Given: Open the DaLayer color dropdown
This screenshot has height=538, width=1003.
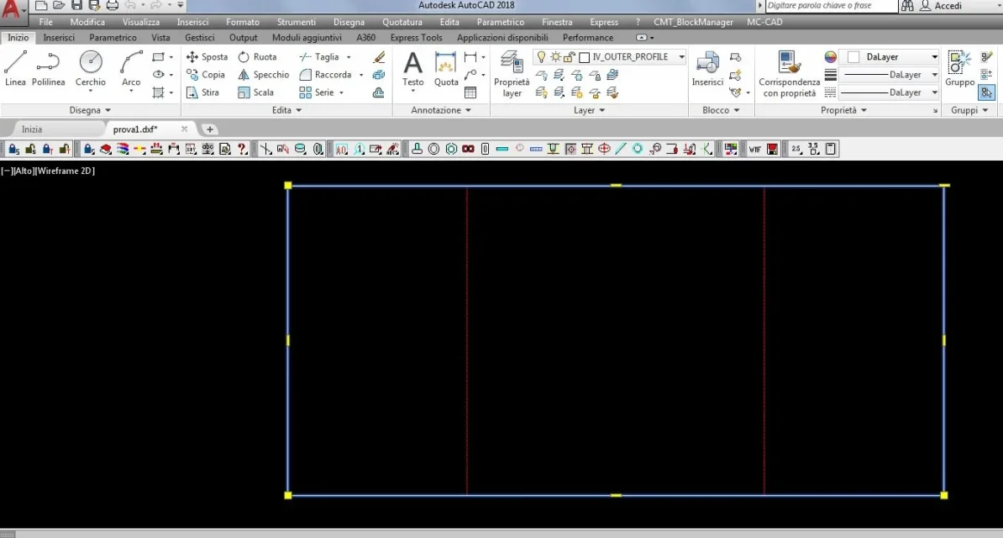Looking at the screenshot, I should tap(935, 57).
